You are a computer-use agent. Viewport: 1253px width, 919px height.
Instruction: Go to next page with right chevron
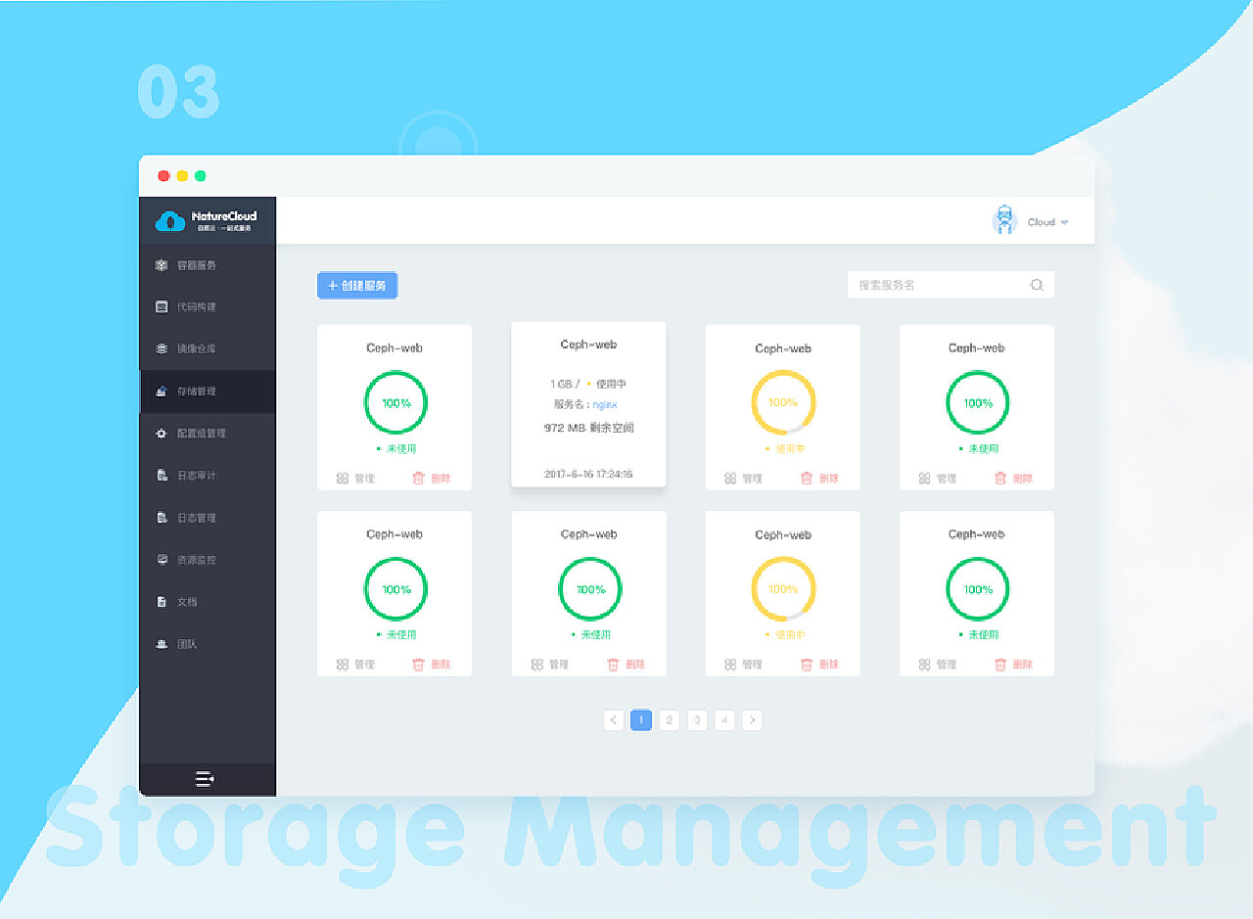pos(752,720)
